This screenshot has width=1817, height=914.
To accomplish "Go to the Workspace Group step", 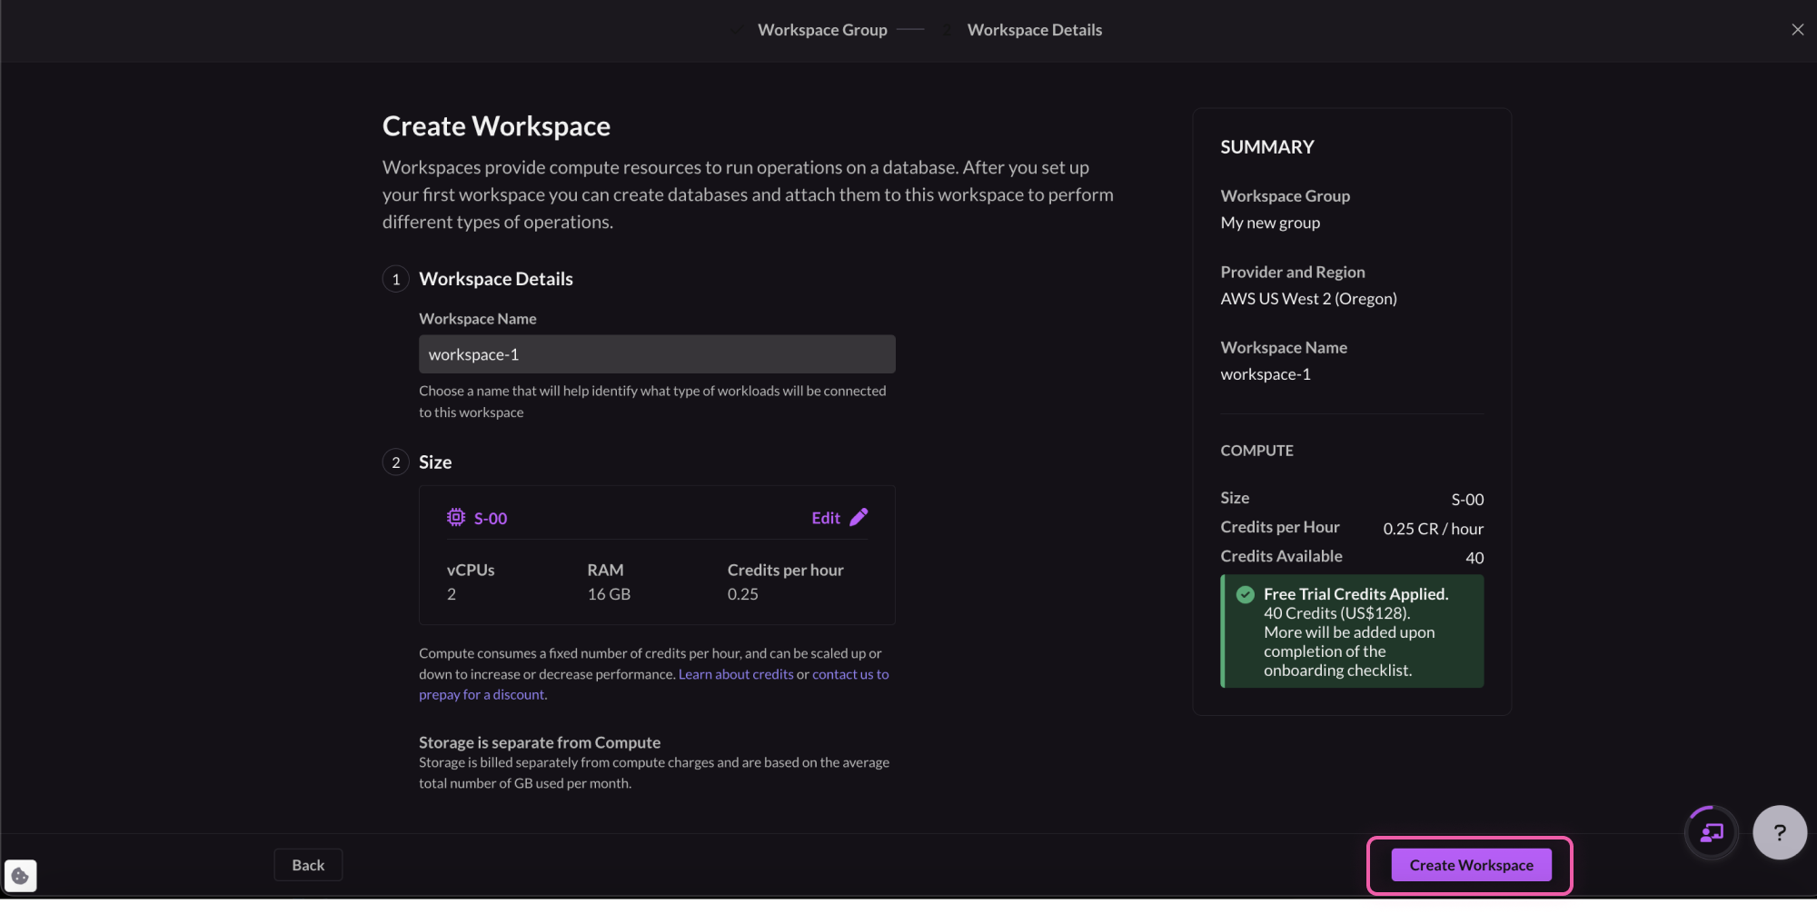I will click(x=821, y=30).
